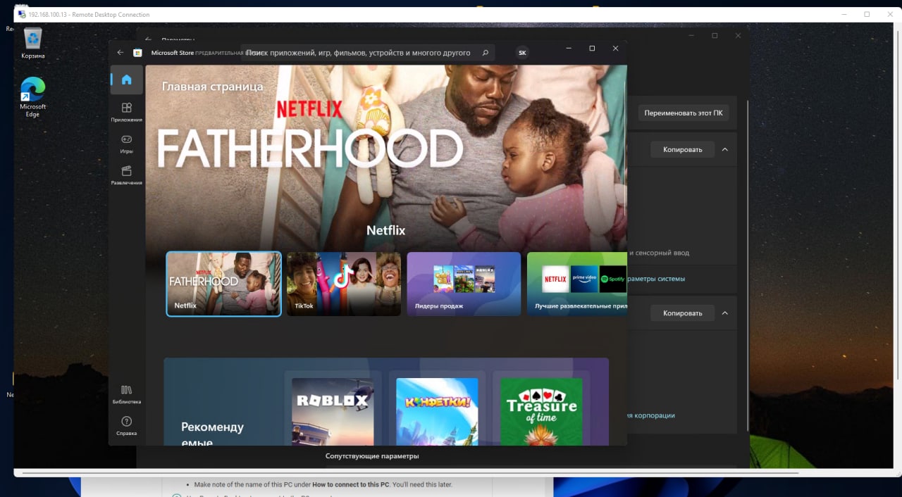Open параметры системы link in Settings
Viewport: 902px width, 497px height.
tap(656, 279)
